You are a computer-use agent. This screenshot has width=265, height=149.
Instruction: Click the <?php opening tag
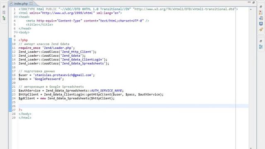tap(23, 40)
